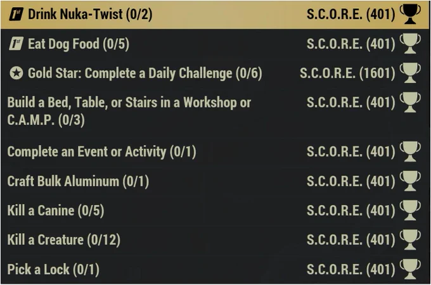The width and height of the screenshot is (431, 285).
Task: Click the Fallout 1st badge on Eat Dog Food
Action: point(16,44)
